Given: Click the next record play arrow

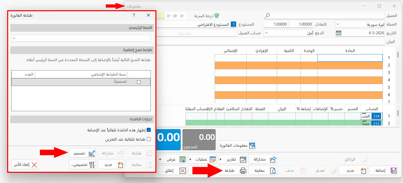Looking at the screenshot, I should point(169,16).
